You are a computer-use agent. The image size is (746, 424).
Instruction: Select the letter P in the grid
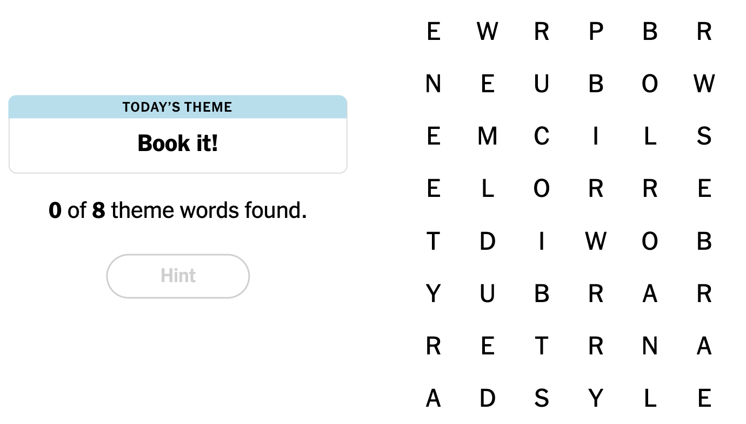point(595,32)
